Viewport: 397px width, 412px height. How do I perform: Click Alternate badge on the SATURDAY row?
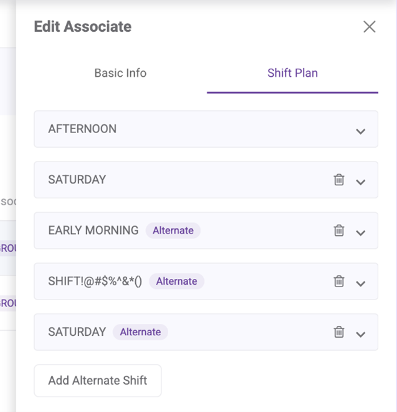[140, 331]
